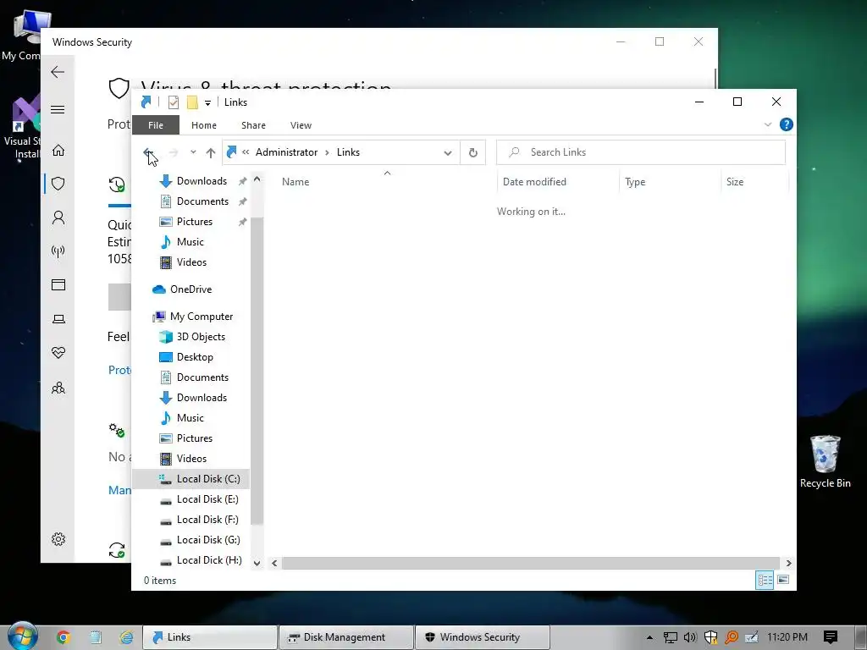Switch to Disk Management taskbar button
Image resolution: width=867 pixels, height=650 pixels.
(x=346, y=637)
